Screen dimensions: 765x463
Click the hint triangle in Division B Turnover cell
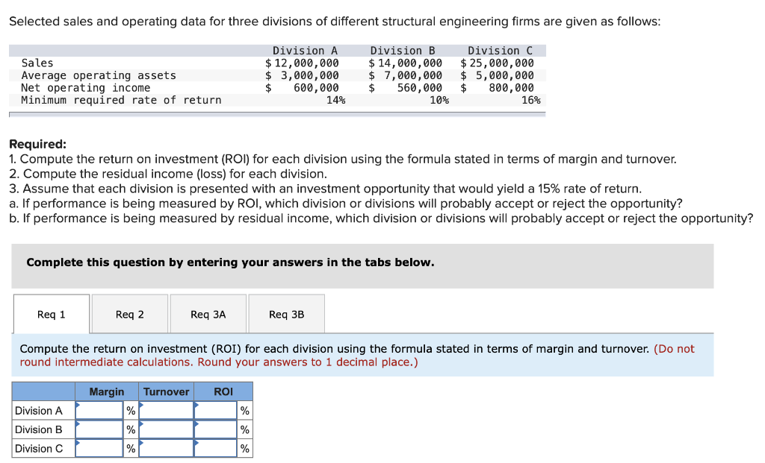[140, 425]
